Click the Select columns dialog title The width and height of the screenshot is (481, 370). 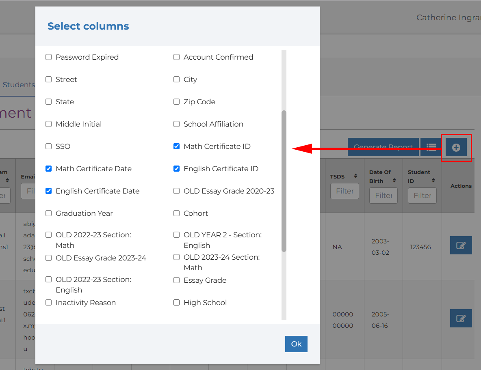click(x=88, y=26)
